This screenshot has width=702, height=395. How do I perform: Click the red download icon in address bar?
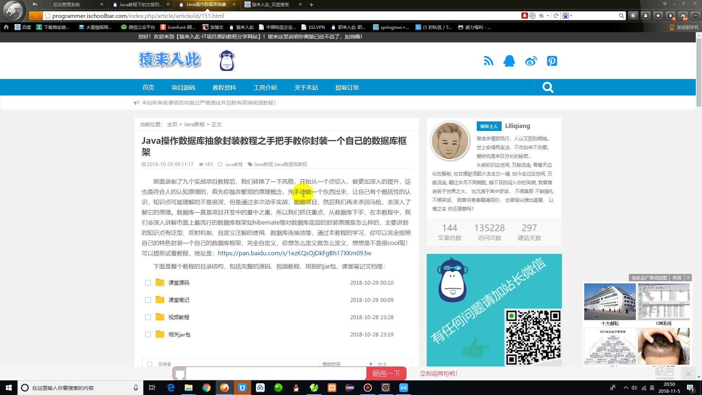pos(524,16)
